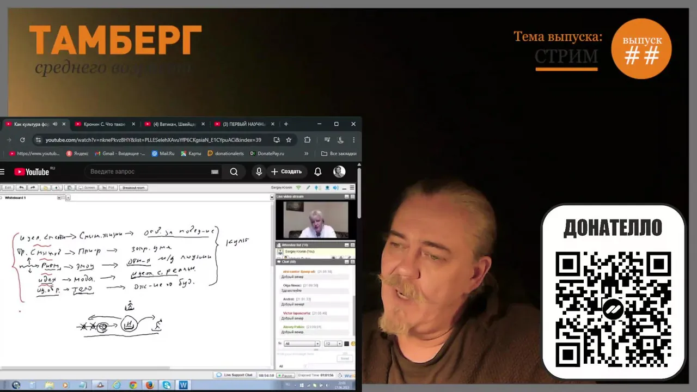
Task: Open Internet Explorer from the taskbar
Action: point(117,385)
